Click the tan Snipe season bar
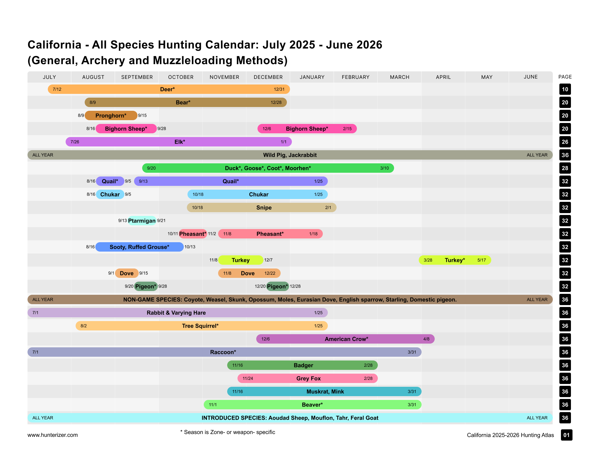This screenshot has width=600, height=465. coord(262,207)
